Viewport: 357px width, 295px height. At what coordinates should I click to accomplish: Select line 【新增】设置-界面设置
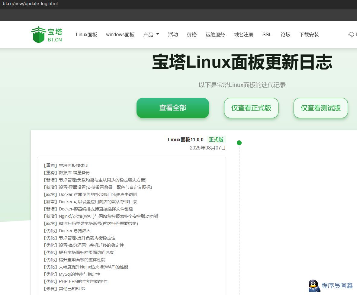[97, 187]
